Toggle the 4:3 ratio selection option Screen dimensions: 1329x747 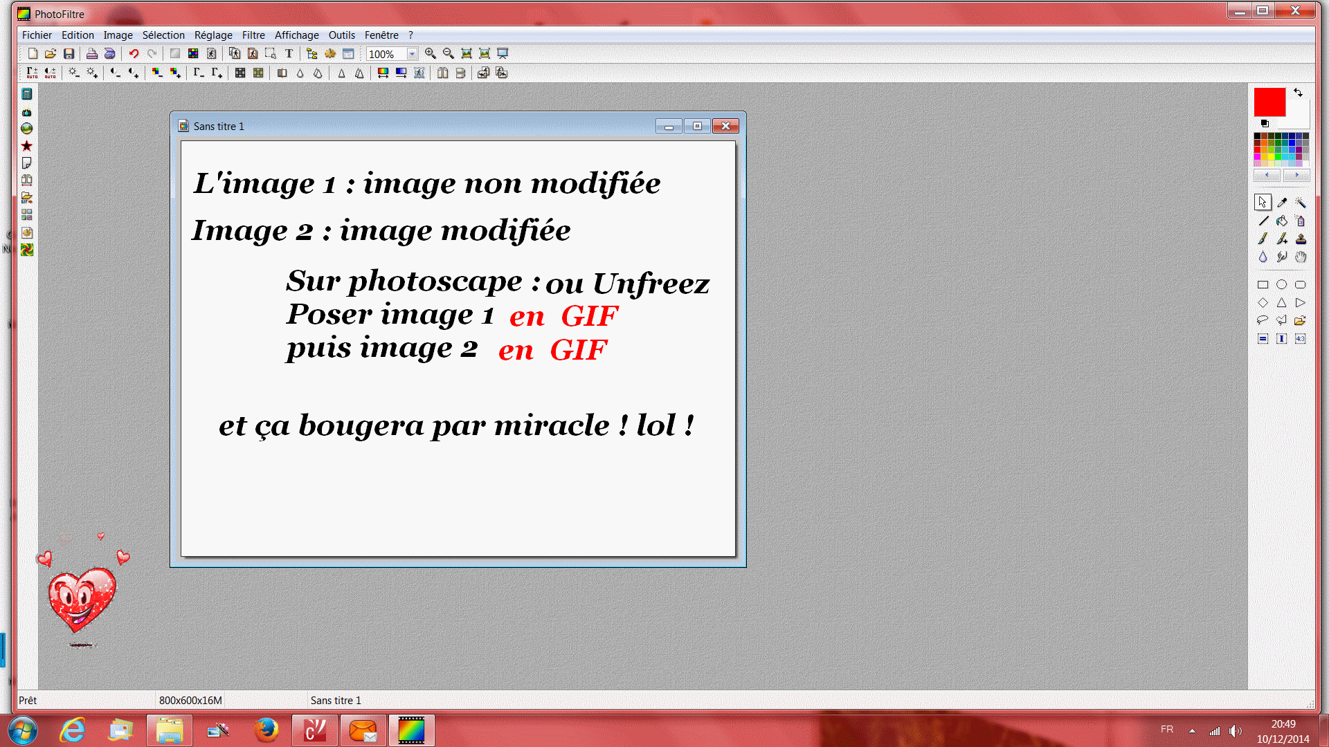(1301, 338)
